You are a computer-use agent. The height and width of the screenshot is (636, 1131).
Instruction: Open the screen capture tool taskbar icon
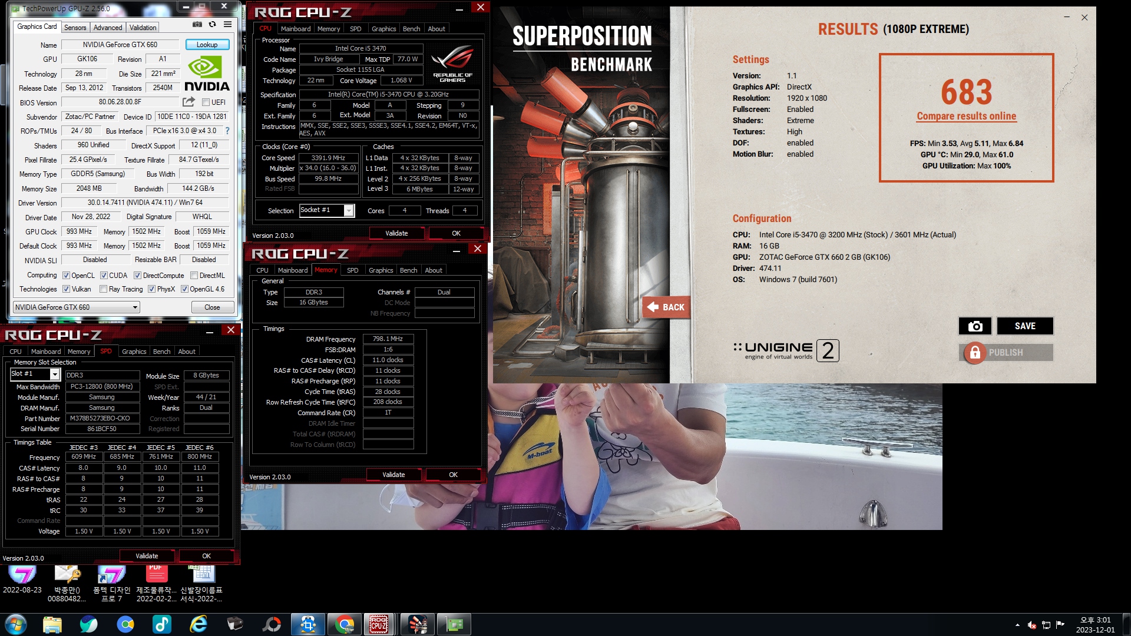pos(308,624)
